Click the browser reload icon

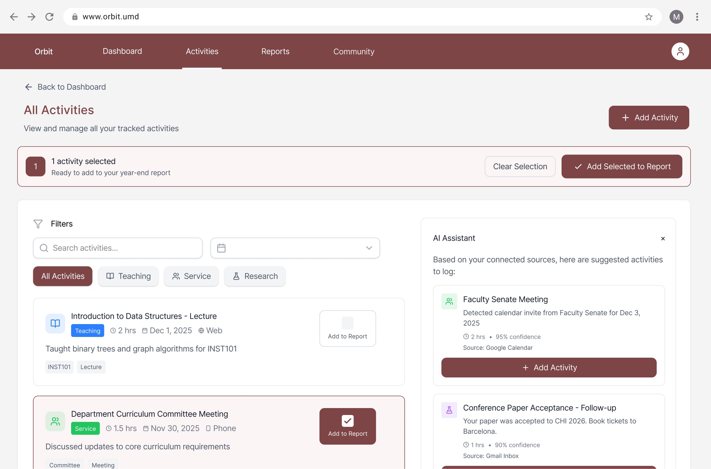pyautogui.click(x=49, y=17)
